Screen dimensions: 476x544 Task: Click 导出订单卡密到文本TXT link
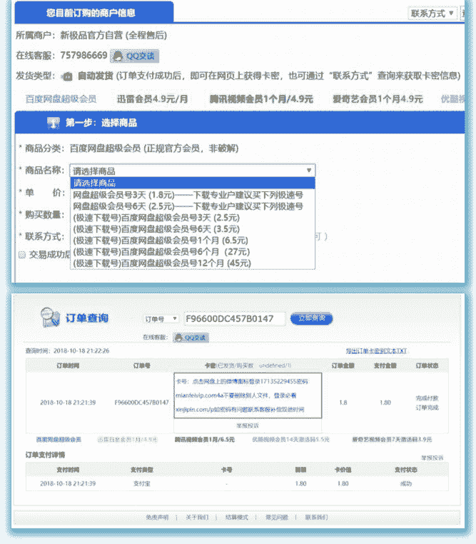(376, 351)
